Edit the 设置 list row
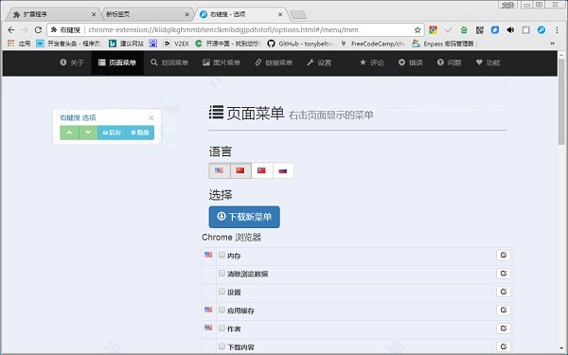The width and height of the screenshot is (568, 355). (x=504, y=292)
